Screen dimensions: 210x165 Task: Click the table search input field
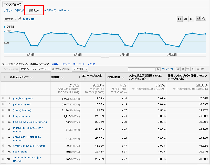click(x=142, y=69)
